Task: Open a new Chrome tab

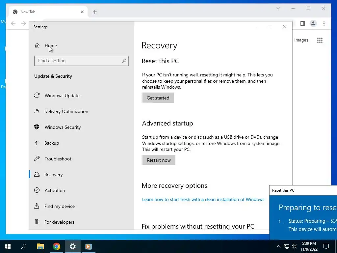Action: (95, 12)
